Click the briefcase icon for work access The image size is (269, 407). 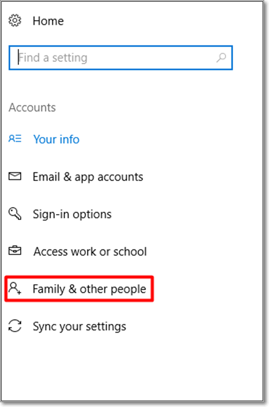point(15,251)
